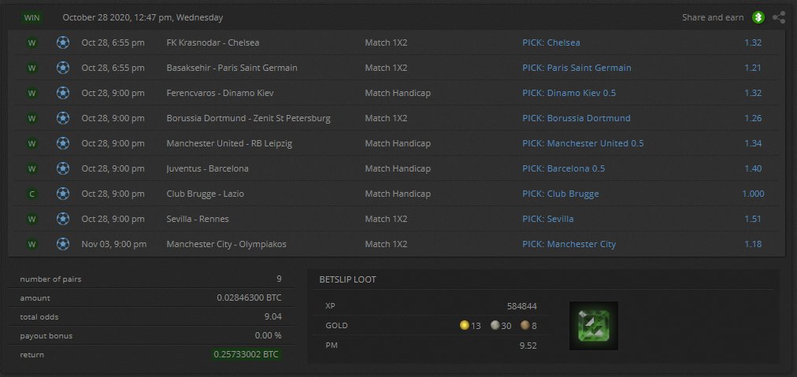Click the soccer ball icon for Club Brugge - Lazio

click(x=62, y=194)
